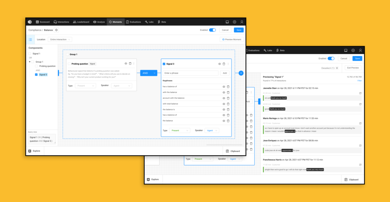Switch to the Leaderboard tab
Image resolution: width=390 pixels, height=202 pixels.
(81, 22)
